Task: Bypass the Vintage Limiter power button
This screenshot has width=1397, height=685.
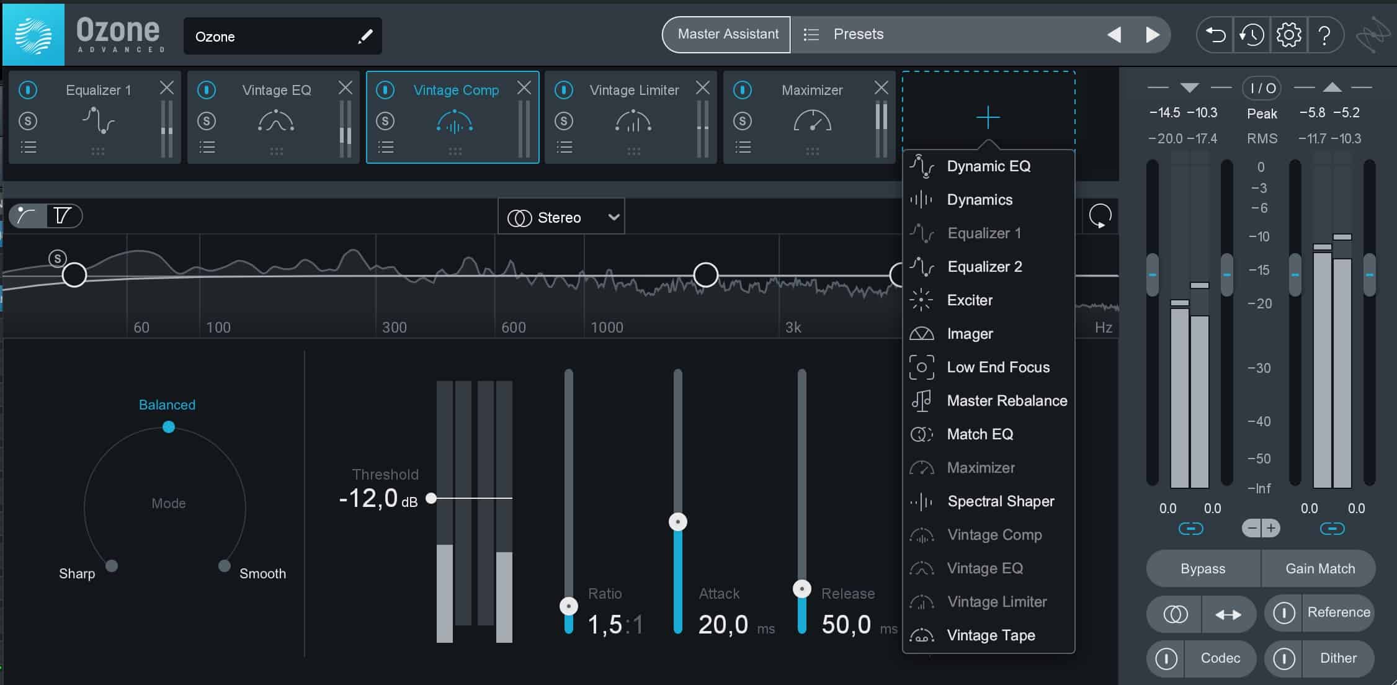Action: click(x=564, y=90)
